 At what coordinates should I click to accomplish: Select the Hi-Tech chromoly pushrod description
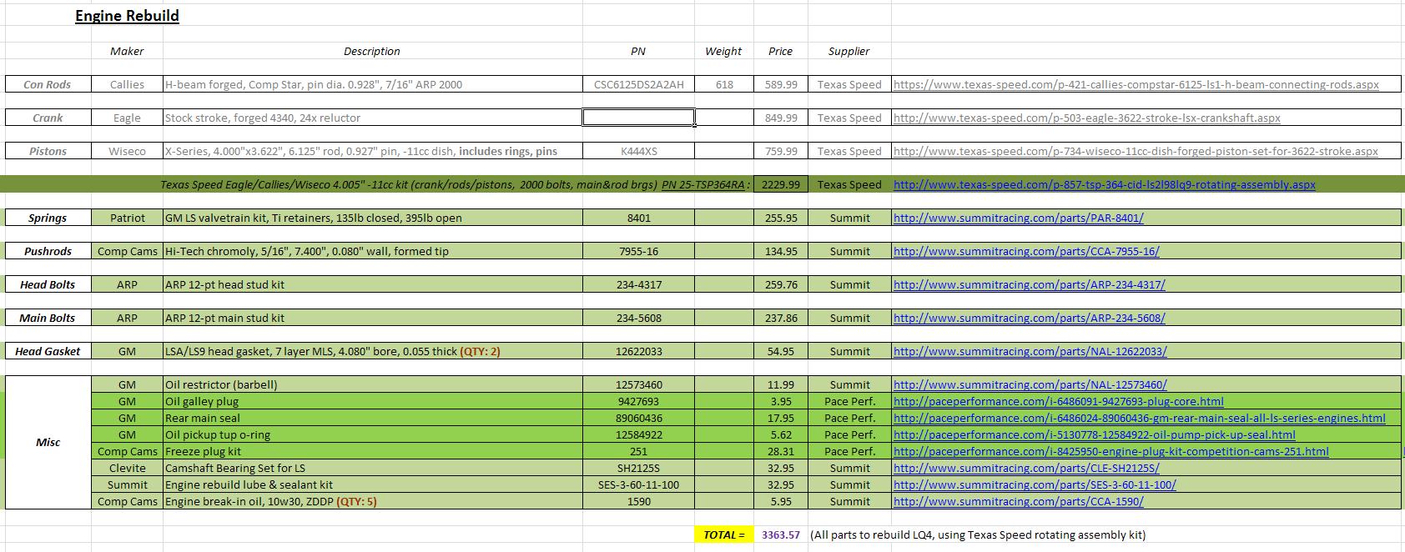[372, 251]
